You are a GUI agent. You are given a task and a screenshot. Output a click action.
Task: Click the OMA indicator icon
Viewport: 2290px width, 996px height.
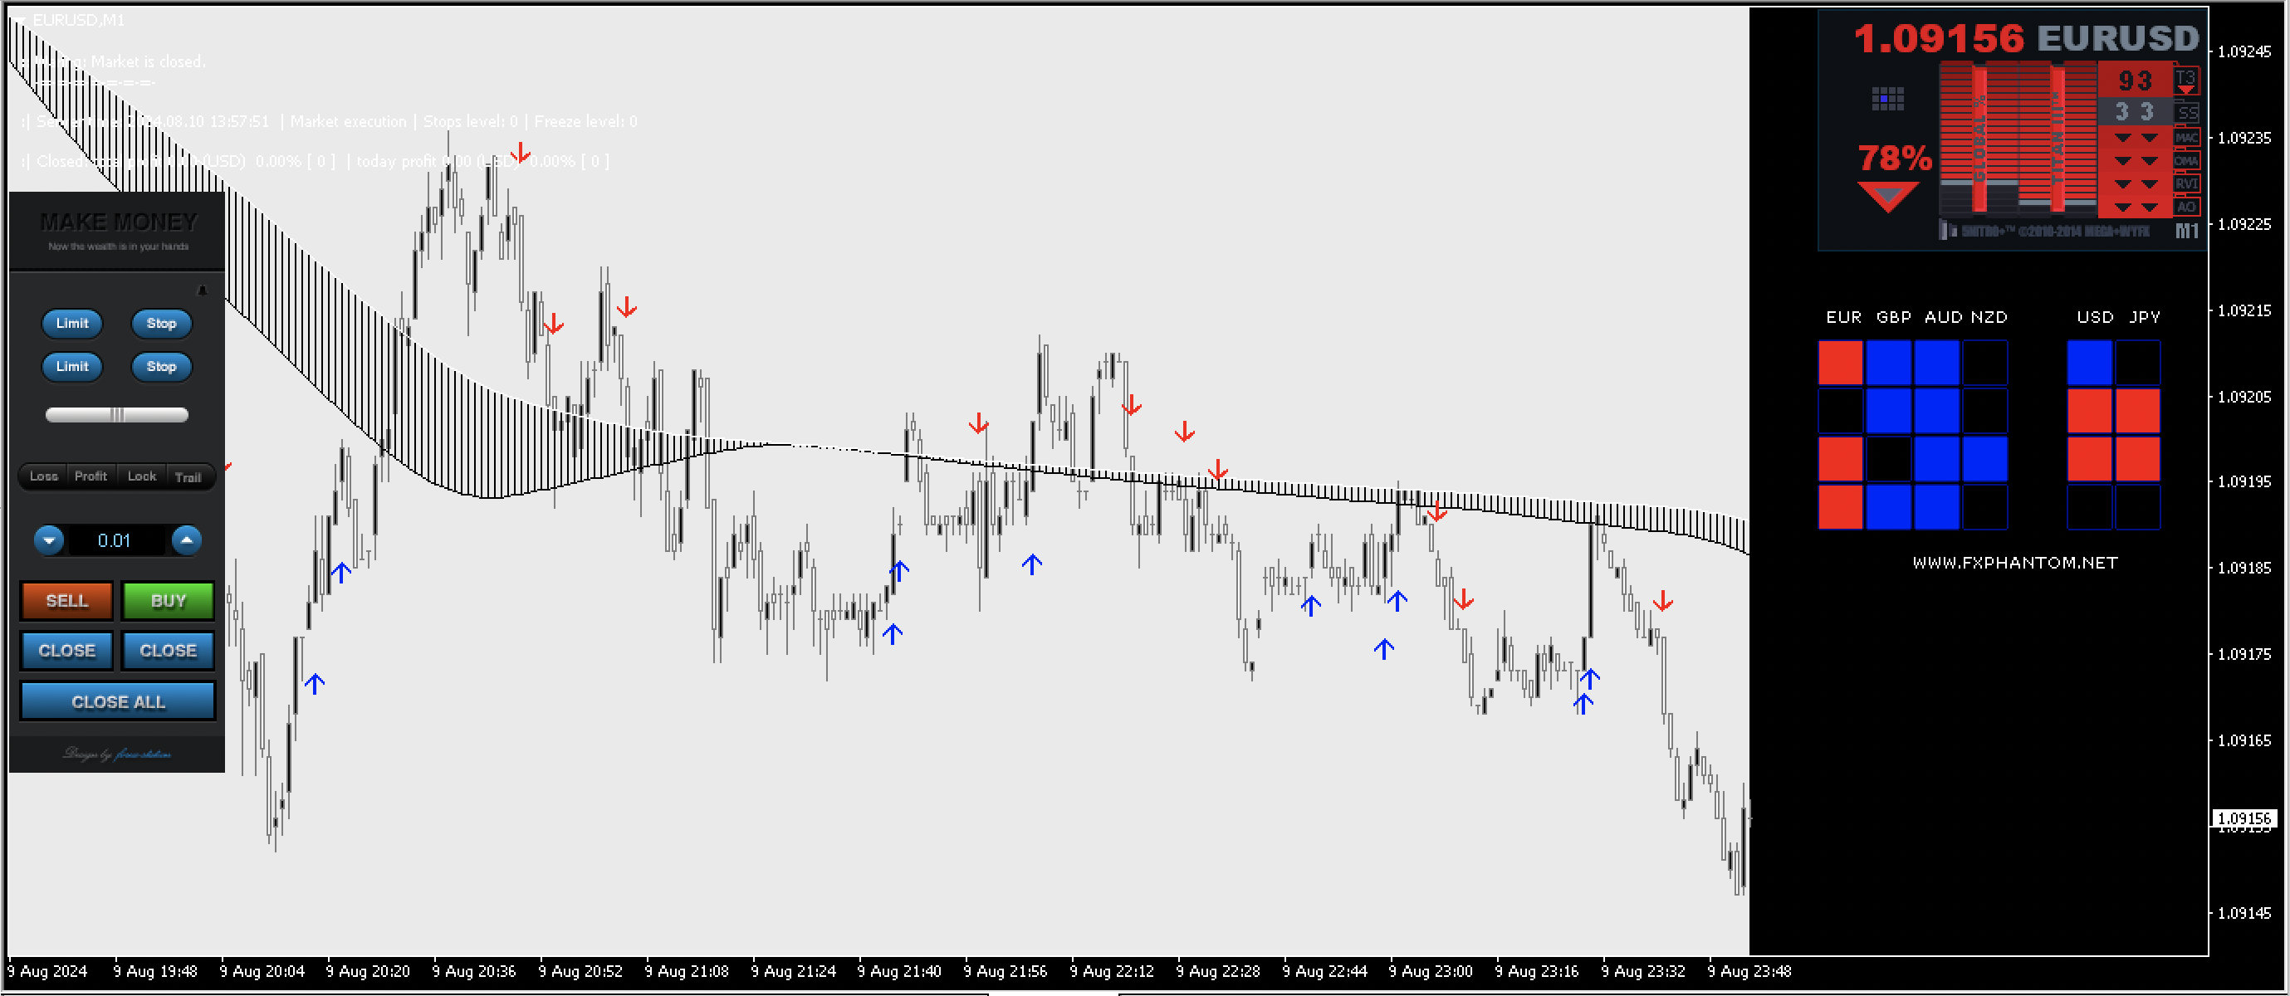2187,160
